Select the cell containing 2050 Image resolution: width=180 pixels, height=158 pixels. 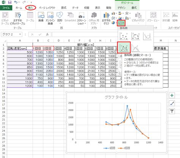point(48,71)
